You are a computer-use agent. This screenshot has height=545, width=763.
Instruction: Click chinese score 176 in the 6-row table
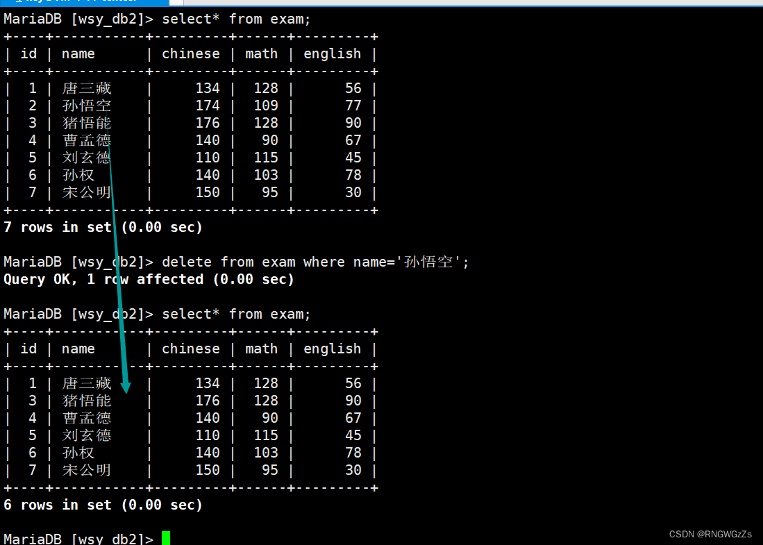tap(208, 401)
